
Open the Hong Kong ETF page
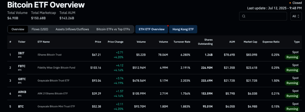183,29
